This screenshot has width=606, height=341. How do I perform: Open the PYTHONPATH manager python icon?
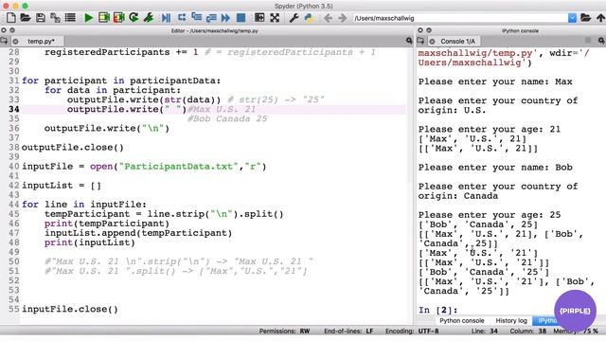click(309, 18)
